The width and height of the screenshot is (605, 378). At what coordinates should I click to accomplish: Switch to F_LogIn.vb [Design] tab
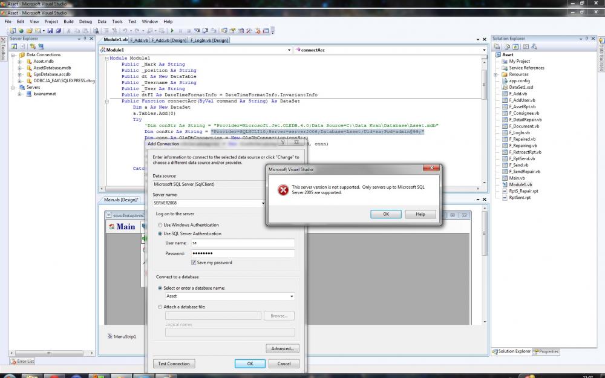pyautogui.click(x=209, y=40)
